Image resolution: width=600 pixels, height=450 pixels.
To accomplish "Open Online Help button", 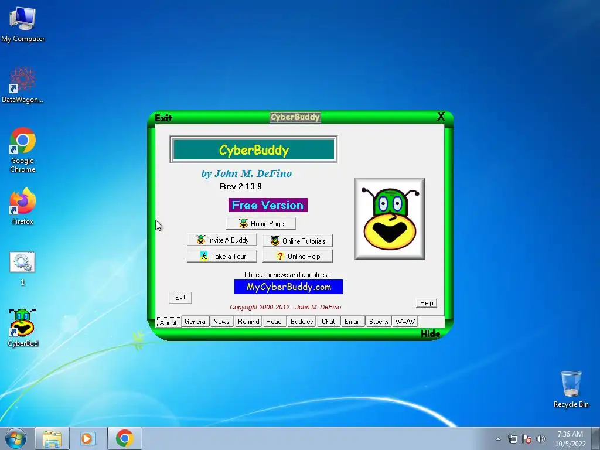I will [x=298, y=257].
